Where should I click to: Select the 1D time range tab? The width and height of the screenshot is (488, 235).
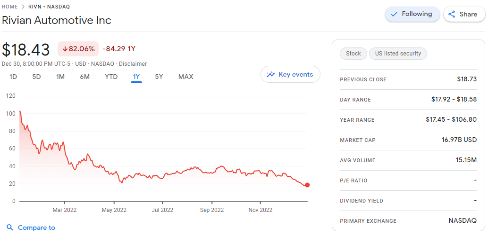click(x=13, y=77)
